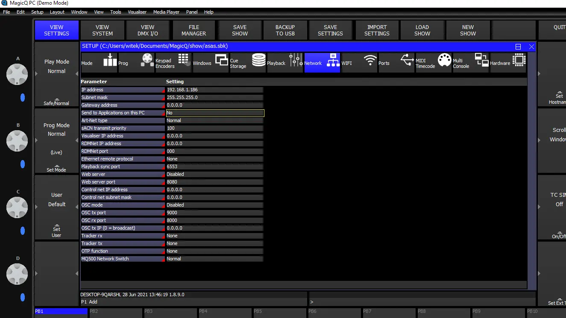This screenshot has width=566, height=318.
Task: Open the Edit menu
Action: (21, 12)
